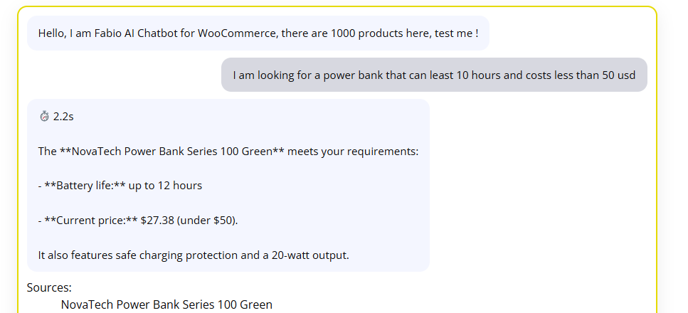Screen dimensions: 688x313
Task: Click the user's power bank request bubble
Action: click(434, 75)
